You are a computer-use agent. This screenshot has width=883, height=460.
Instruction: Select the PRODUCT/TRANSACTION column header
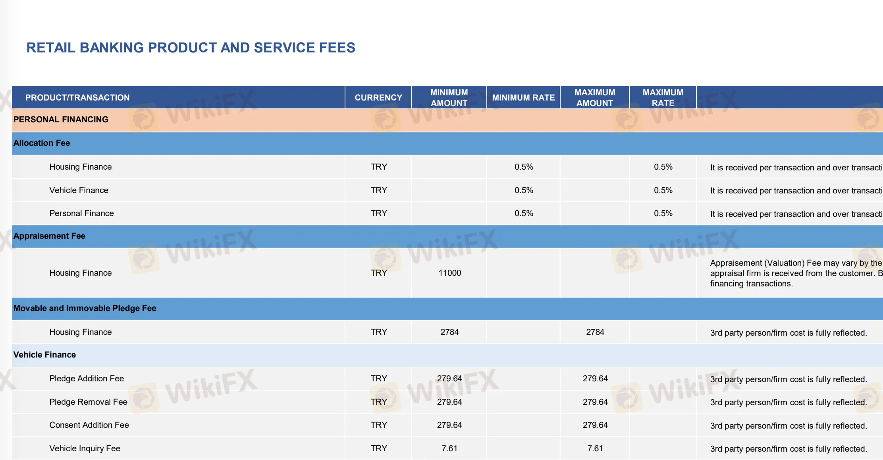[77, 97]
